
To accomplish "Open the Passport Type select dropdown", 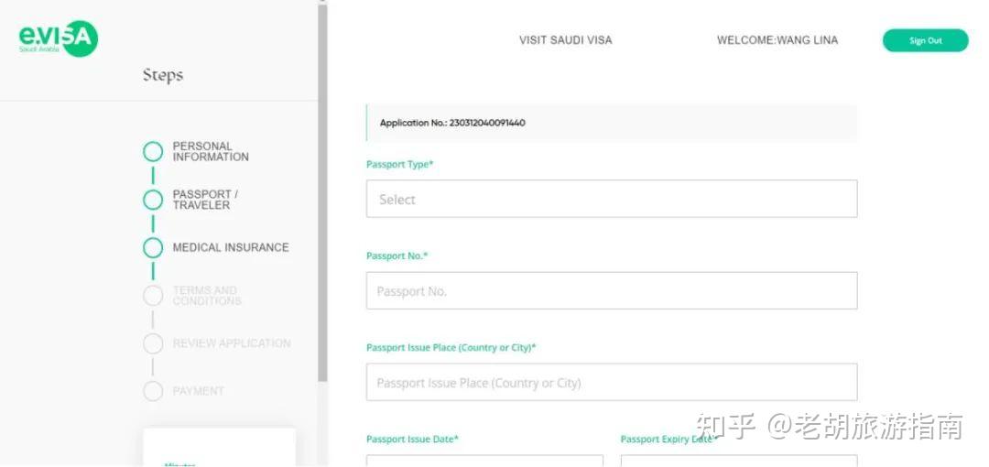I will [611, 199].
